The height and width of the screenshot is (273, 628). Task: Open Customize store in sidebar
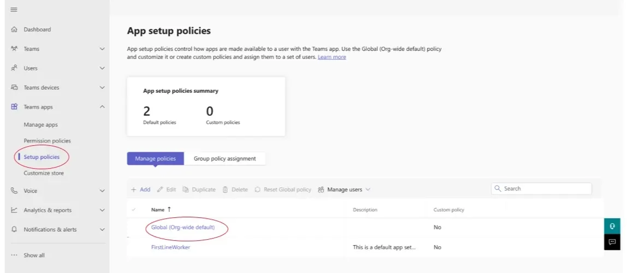44,173
